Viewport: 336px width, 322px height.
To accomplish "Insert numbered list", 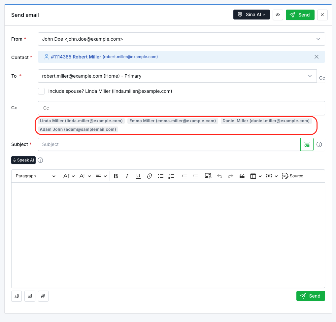I will click(x=171, y=176).
